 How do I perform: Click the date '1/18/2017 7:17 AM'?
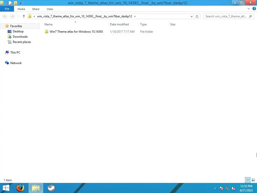click(122, 31)
